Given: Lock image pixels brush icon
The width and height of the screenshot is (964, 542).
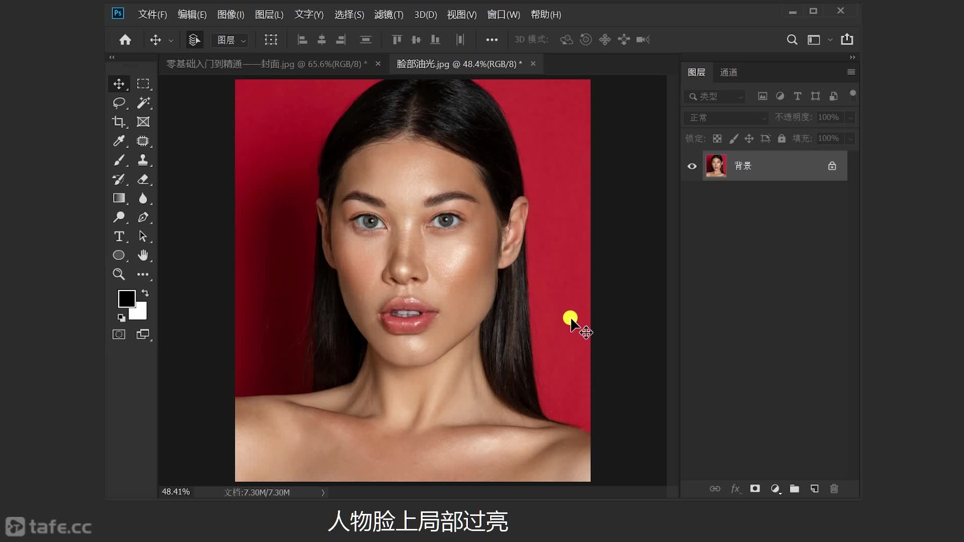Looking at the screenshot, I should point(734,139).
